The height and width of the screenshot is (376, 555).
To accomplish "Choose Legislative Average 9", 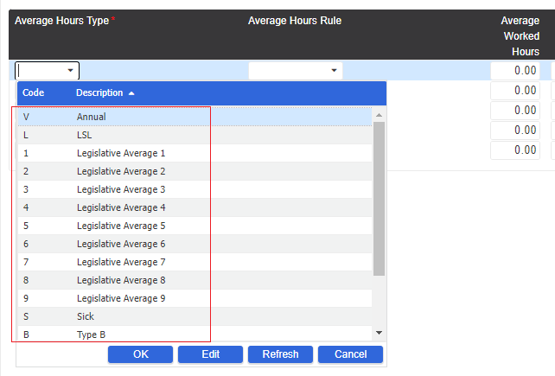I will [195, 298].
